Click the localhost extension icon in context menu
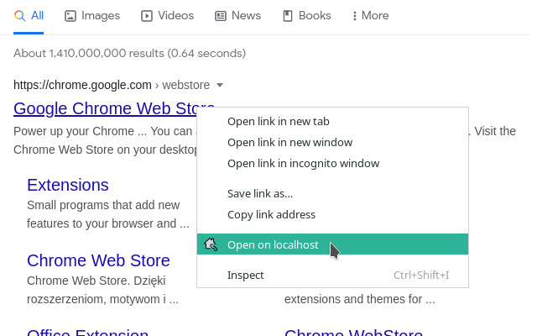The width and height of the screenshot is (537, 336). tap(211, 244)
